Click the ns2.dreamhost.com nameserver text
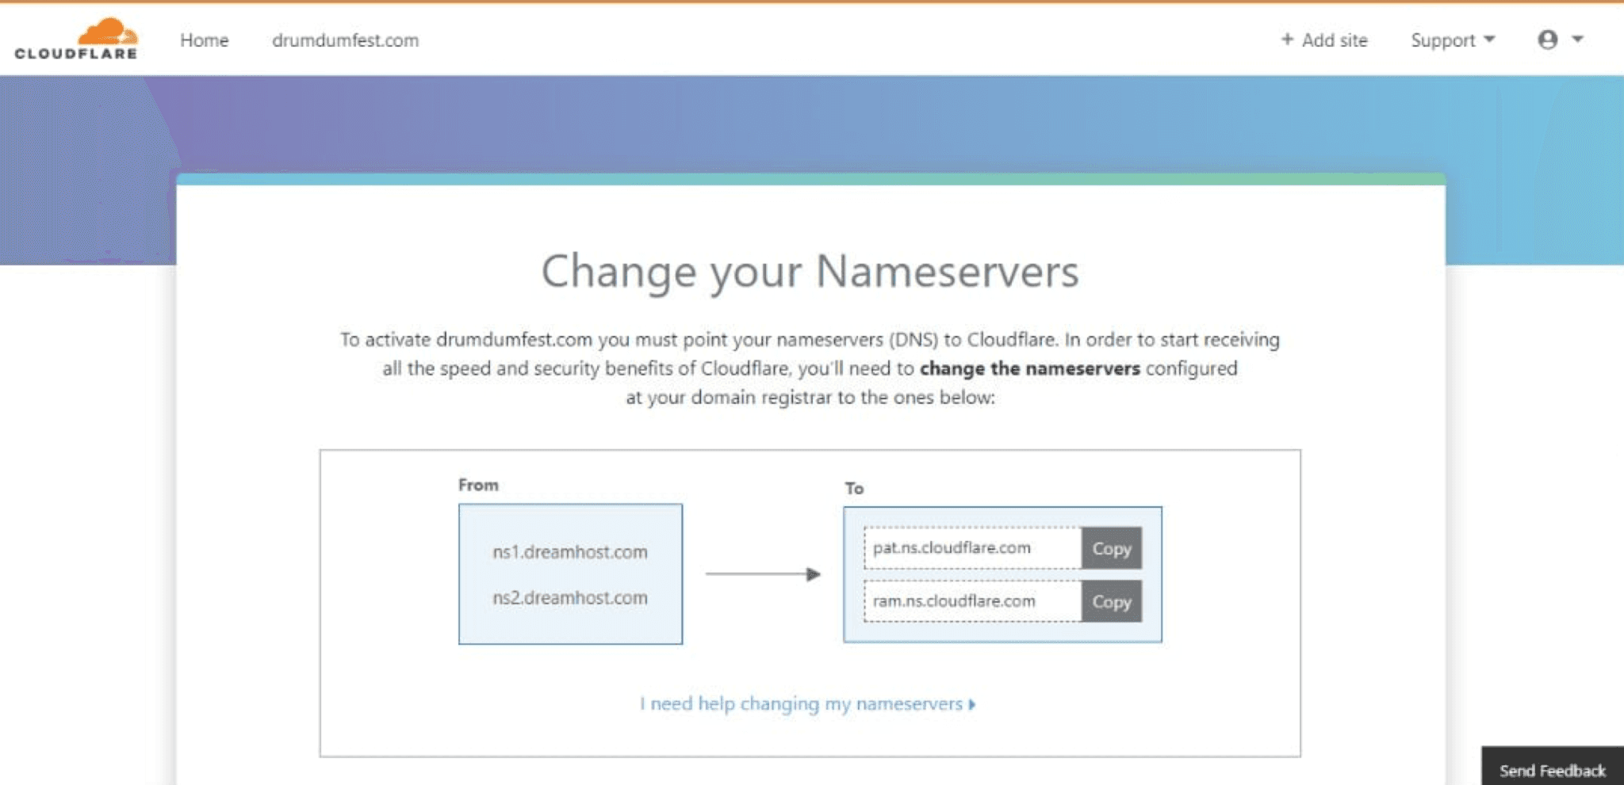The width and height of the screenshot is (1624, 785). [569, 598]
